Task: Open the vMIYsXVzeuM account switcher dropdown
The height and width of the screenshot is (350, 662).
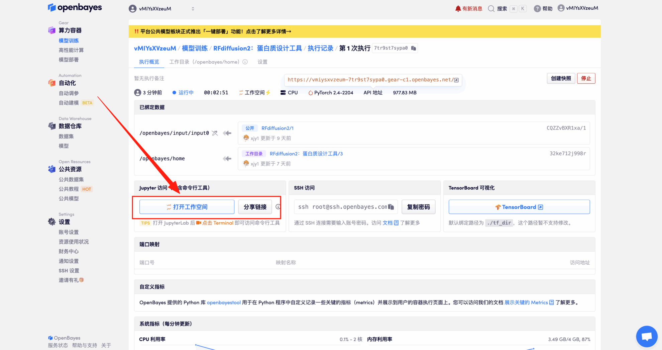Action: pyautogui.click(x=162, y=9)
